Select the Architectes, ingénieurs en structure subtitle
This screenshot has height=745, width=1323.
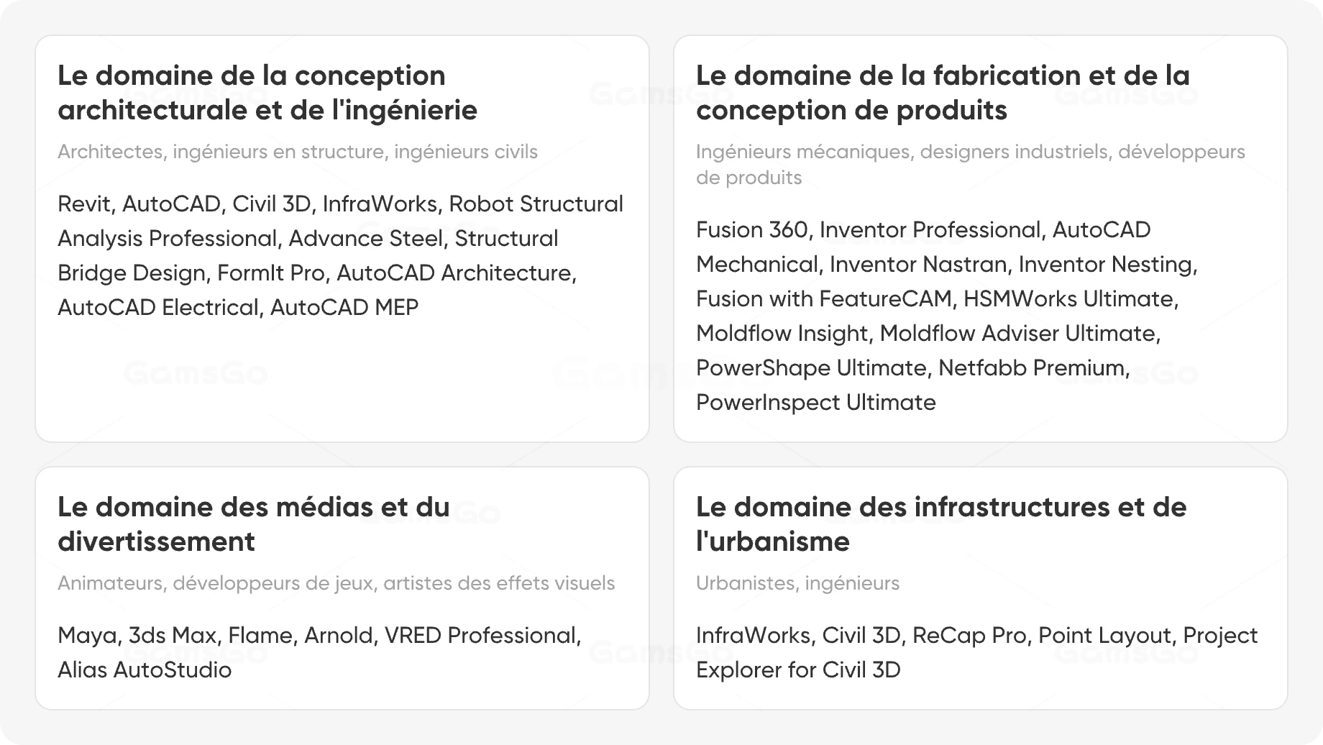(298, 152)
